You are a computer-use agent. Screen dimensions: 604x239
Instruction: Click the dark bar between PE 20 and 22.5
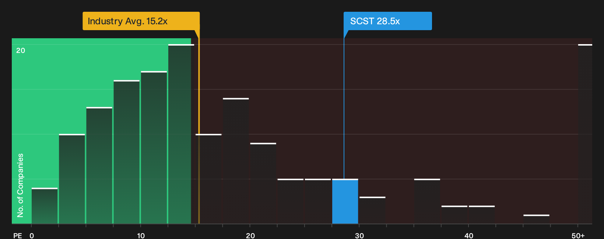coord(263,183)
